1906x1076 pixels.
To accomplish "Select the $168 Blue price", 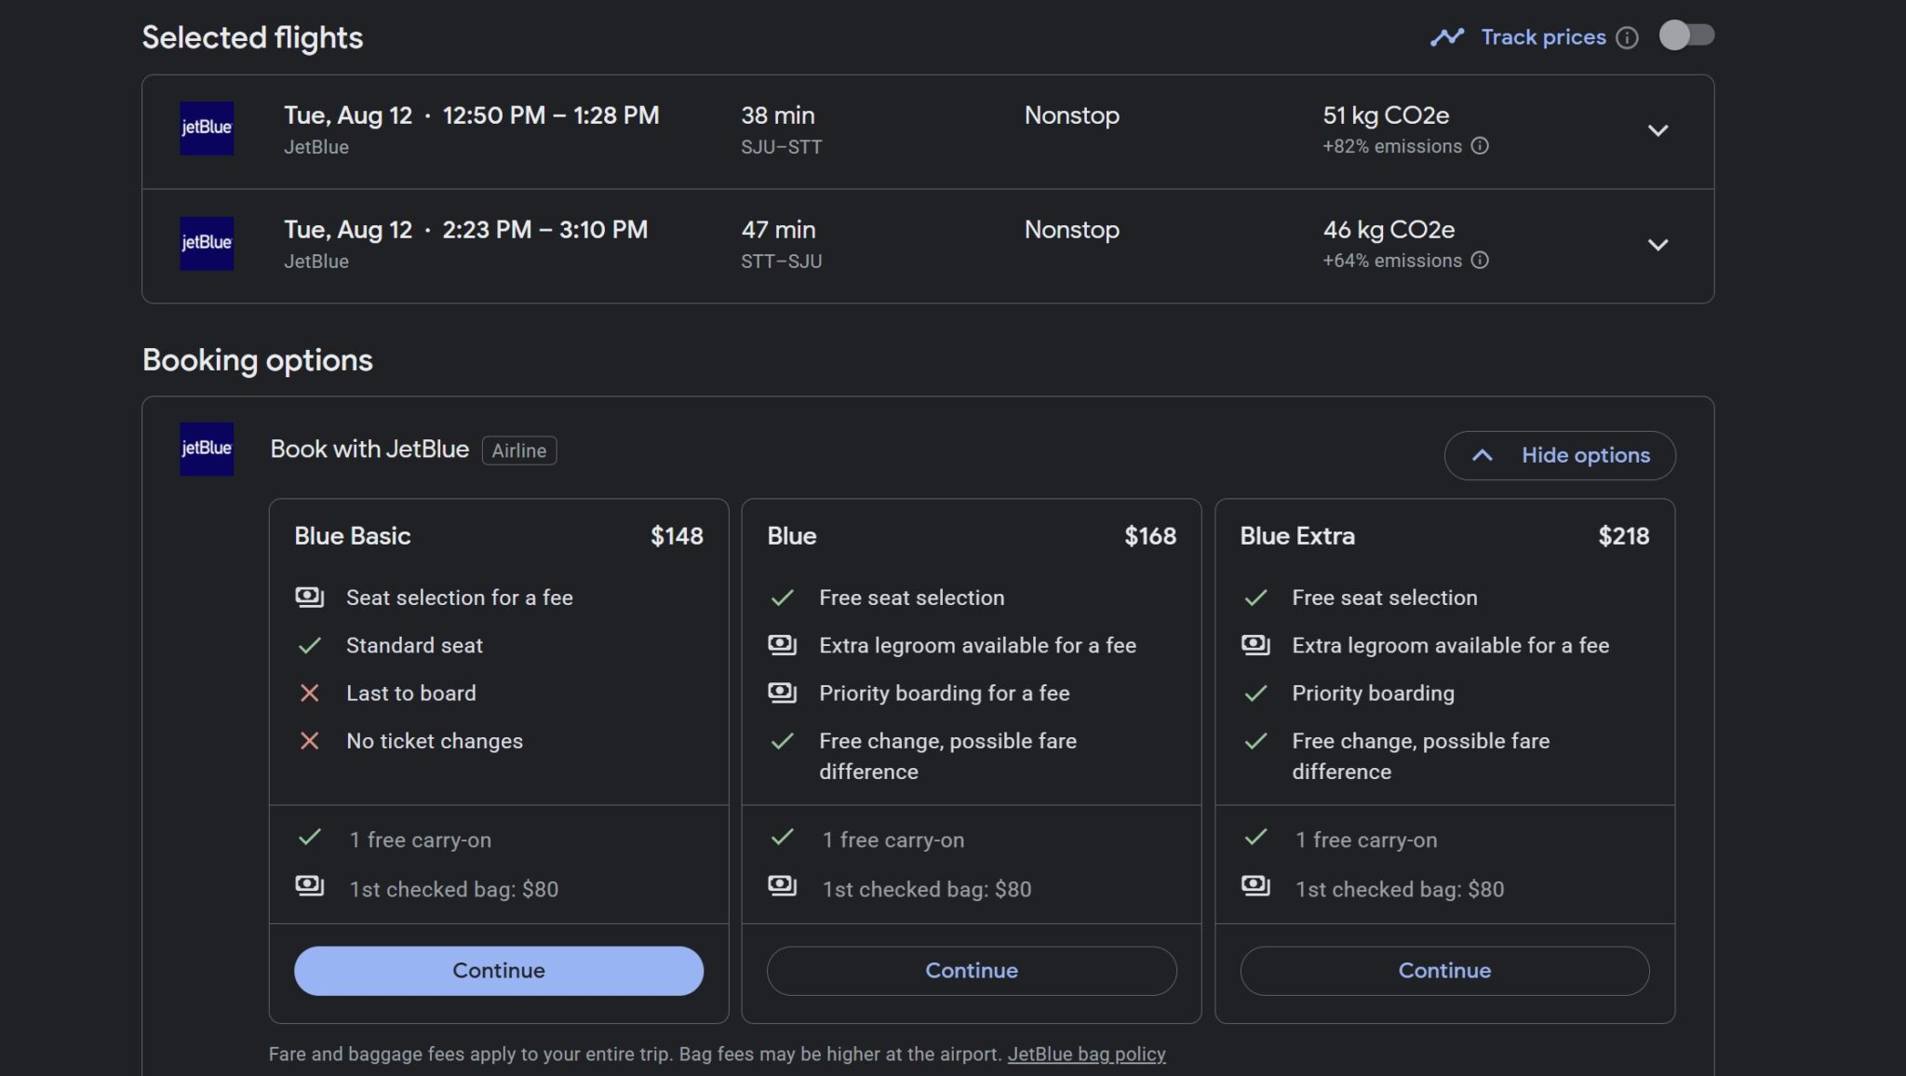I will 1150,536.
